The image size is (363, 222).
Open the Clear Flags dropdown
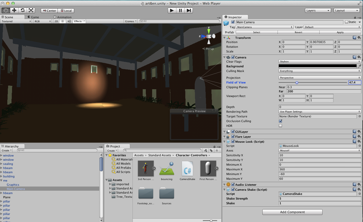[320, 62]
